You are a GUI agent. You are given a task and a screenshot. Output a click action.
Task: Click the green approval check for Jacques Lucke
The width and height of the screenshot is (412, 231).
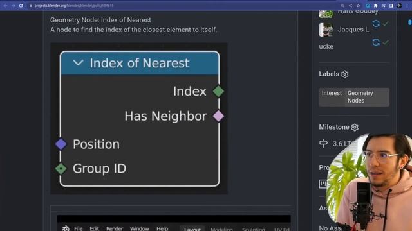pos(386,42)
